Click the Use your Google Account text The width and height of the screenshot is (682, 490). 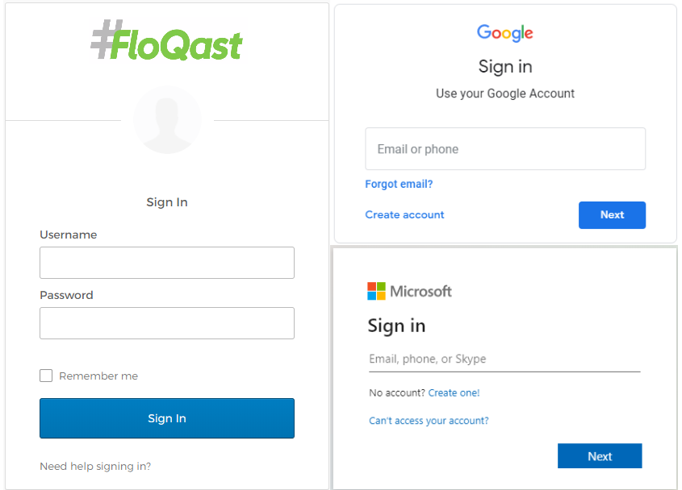pos(505,93)
